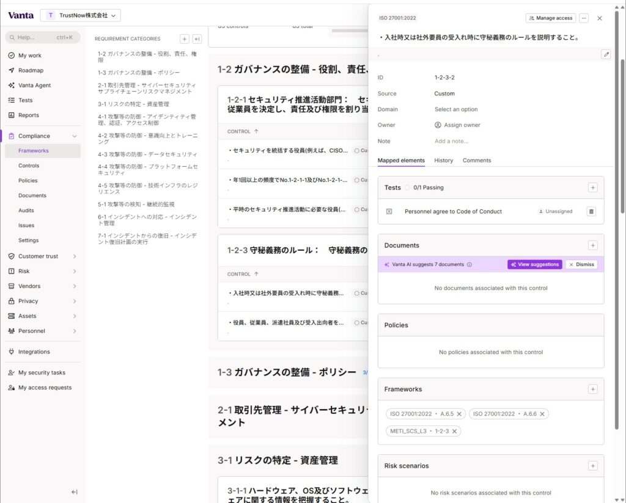
Task: Click the pencil edit icon for description
Action: tap(606, 54)
